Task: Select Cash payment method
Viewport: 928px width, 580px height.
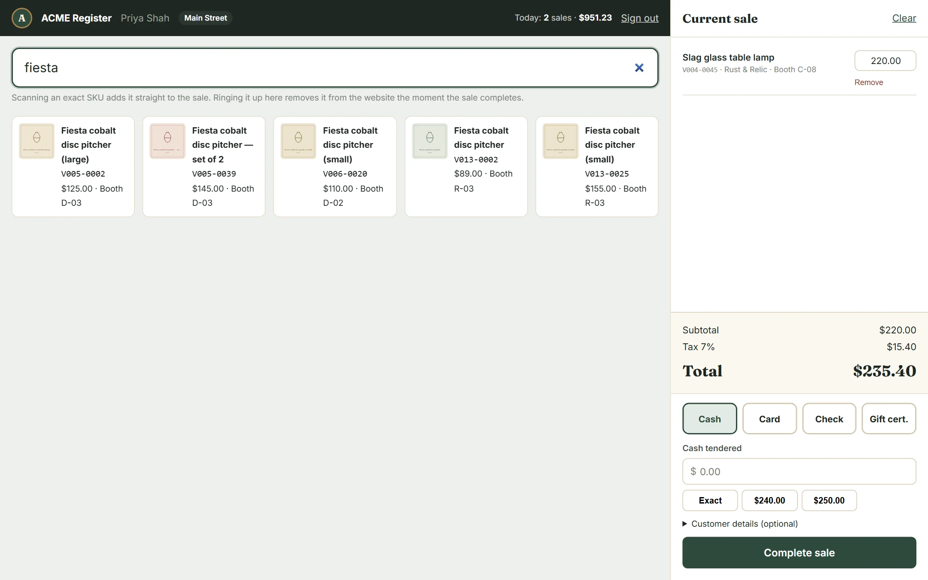Action: click(709, 418)
